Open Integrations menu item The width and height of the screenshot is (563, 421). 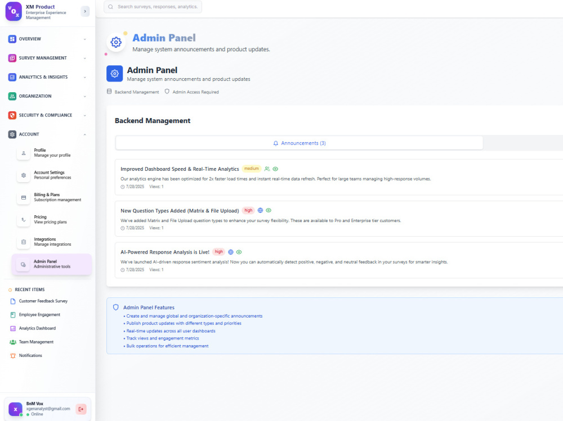(52, 242)
